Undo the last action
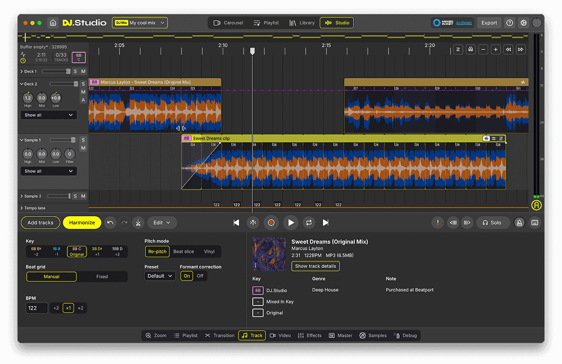 click(110, 223)
